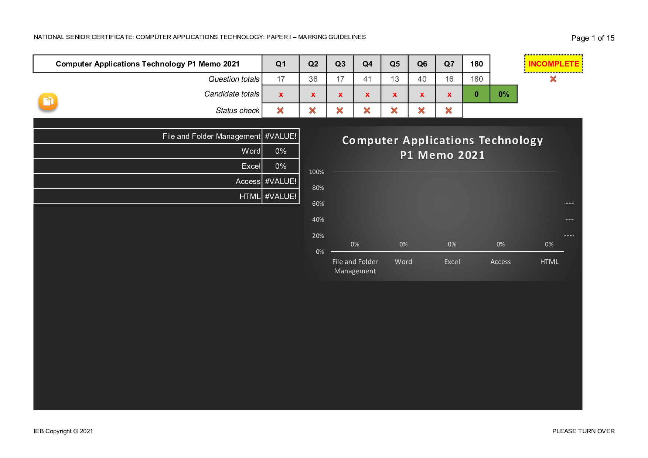648x458 pixels.
Task: Click the HTML #VALUE! cell
Action: [281, 196]
